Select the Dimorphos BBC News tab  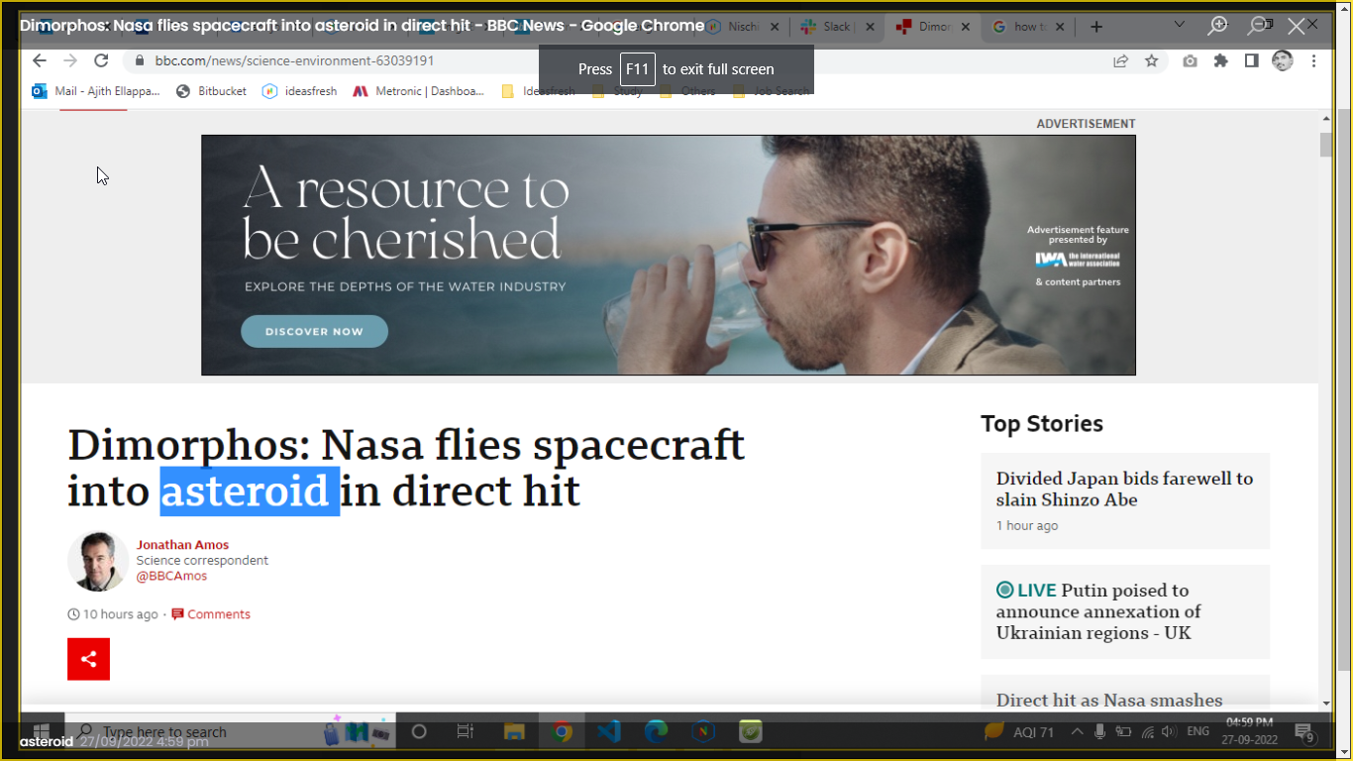[934, 27]
